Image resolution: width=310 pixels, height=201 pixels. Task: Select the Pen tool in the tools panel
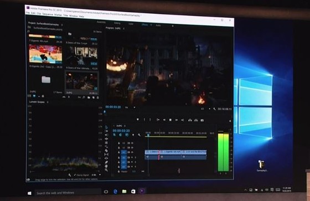tap(106, 162)
